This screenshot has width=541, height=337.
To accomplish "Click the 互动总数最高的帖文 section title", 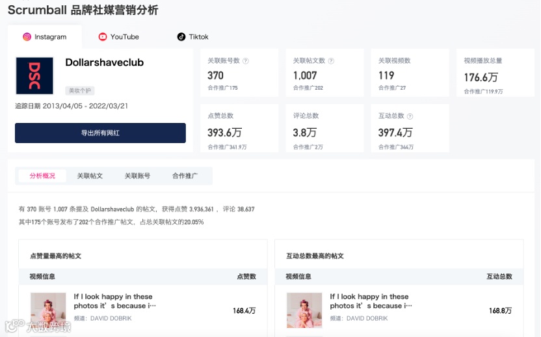I will click(x=315, y=256).
